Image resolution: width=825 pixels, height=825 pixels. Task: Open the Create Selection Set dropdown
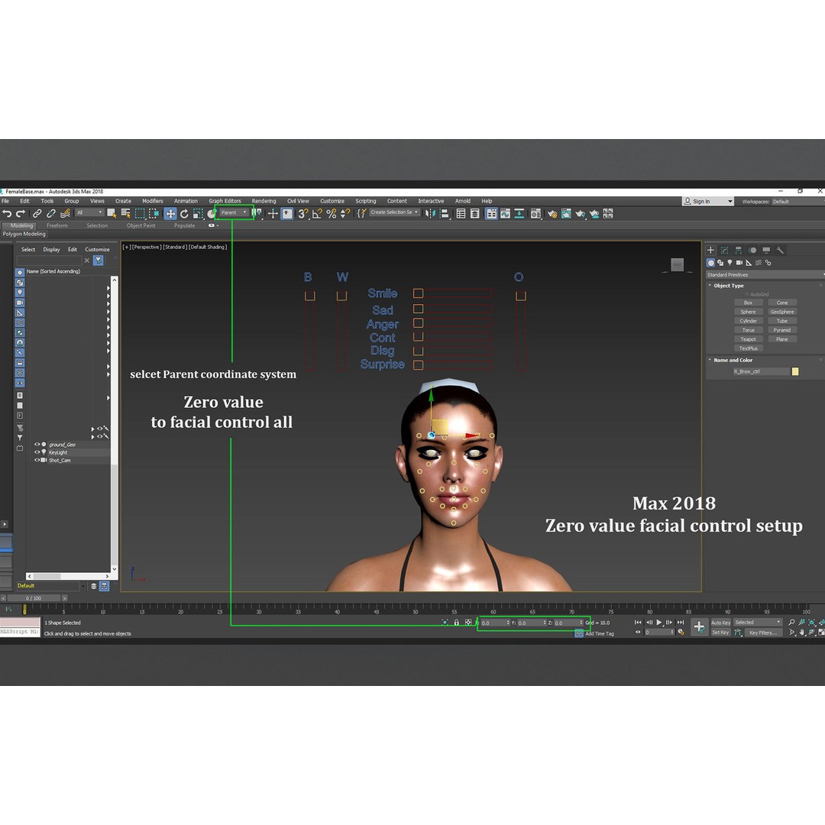394,212
